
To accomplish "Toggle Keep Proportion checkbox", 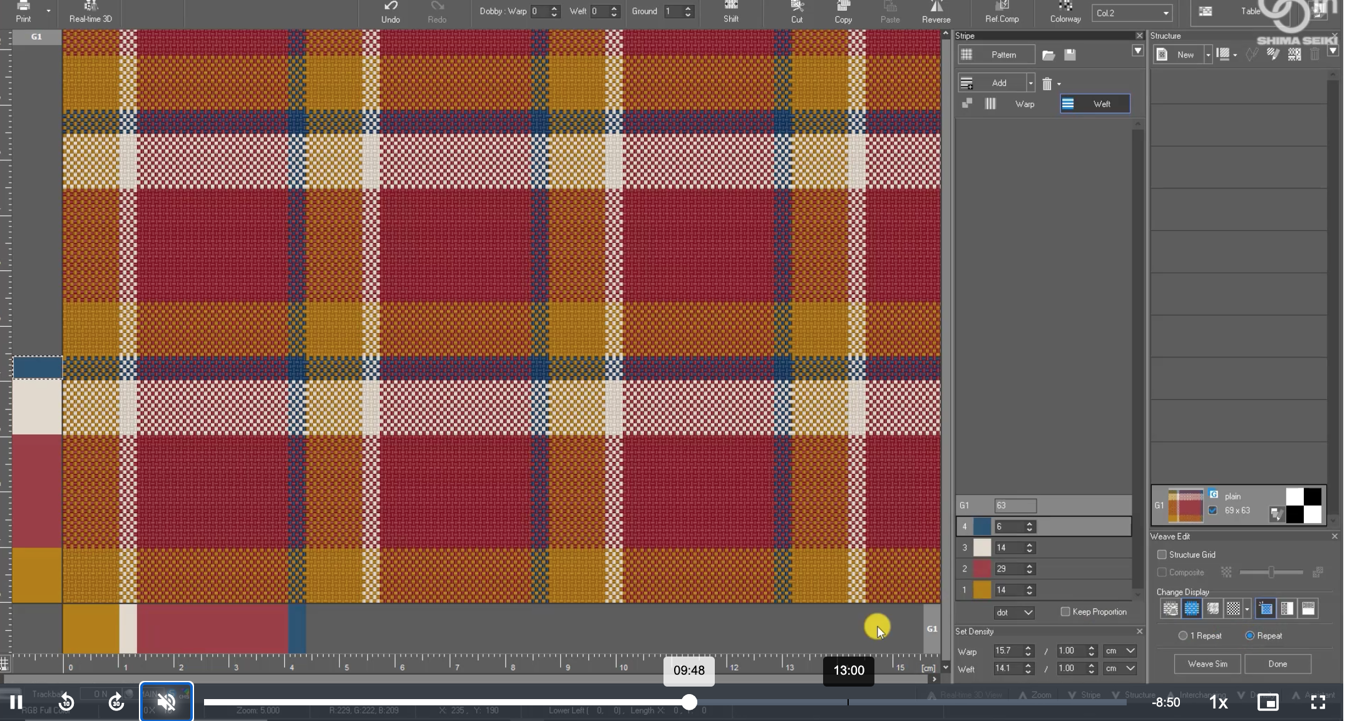I will [1065, 611].
